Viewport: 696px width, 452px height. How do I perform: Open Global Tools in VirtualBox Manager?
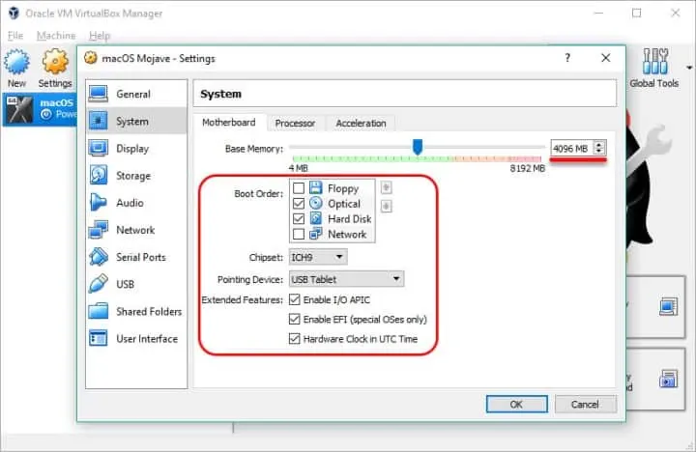coord(654,69)
